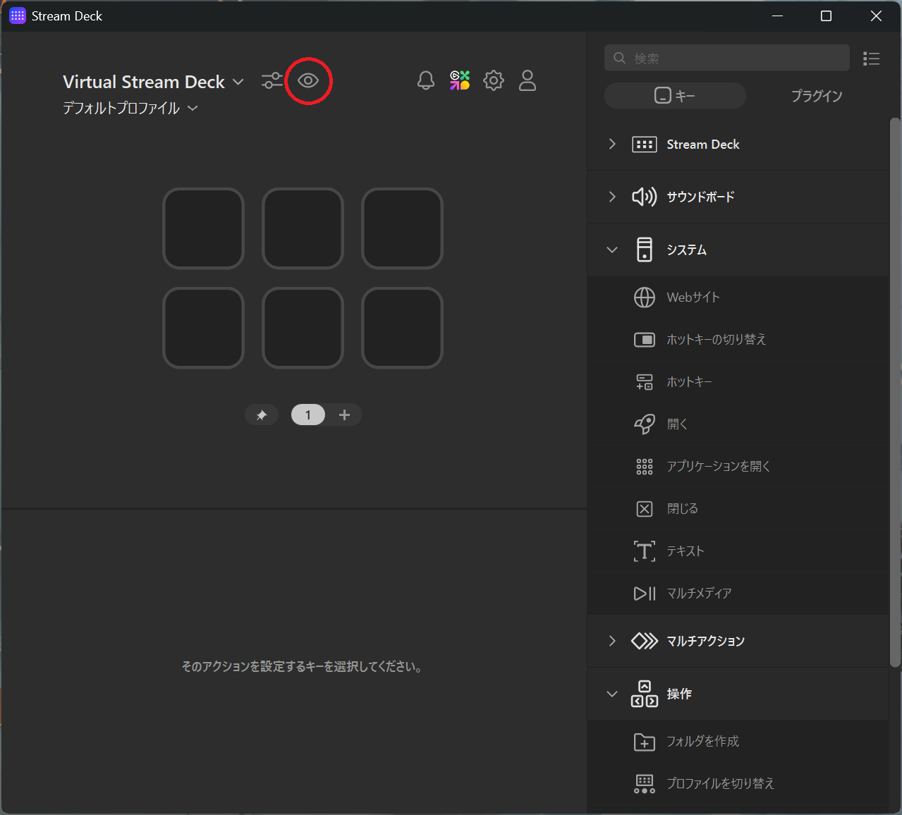Click the ホットキー label text
Viewport: 902px width, 815px height.
[x=689, y=382]
